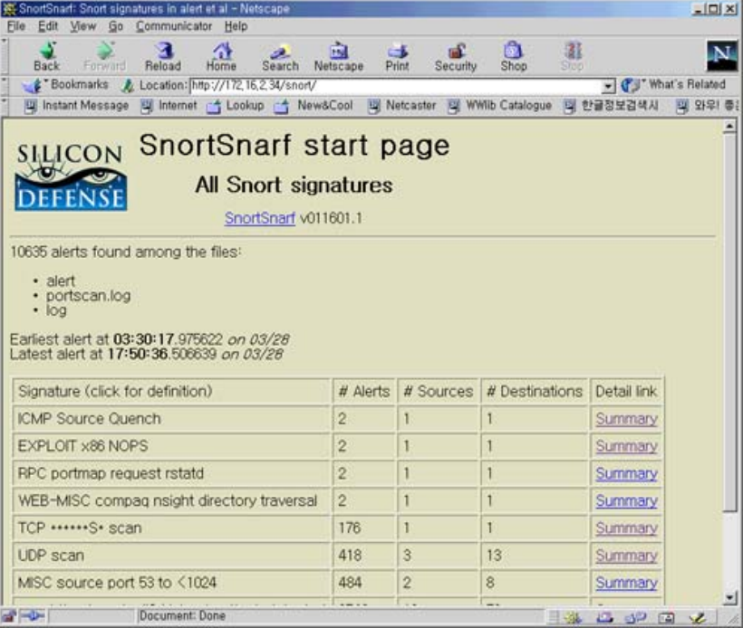Open Summary for WEB-MISC compaq nsight

tap(626, 501)
